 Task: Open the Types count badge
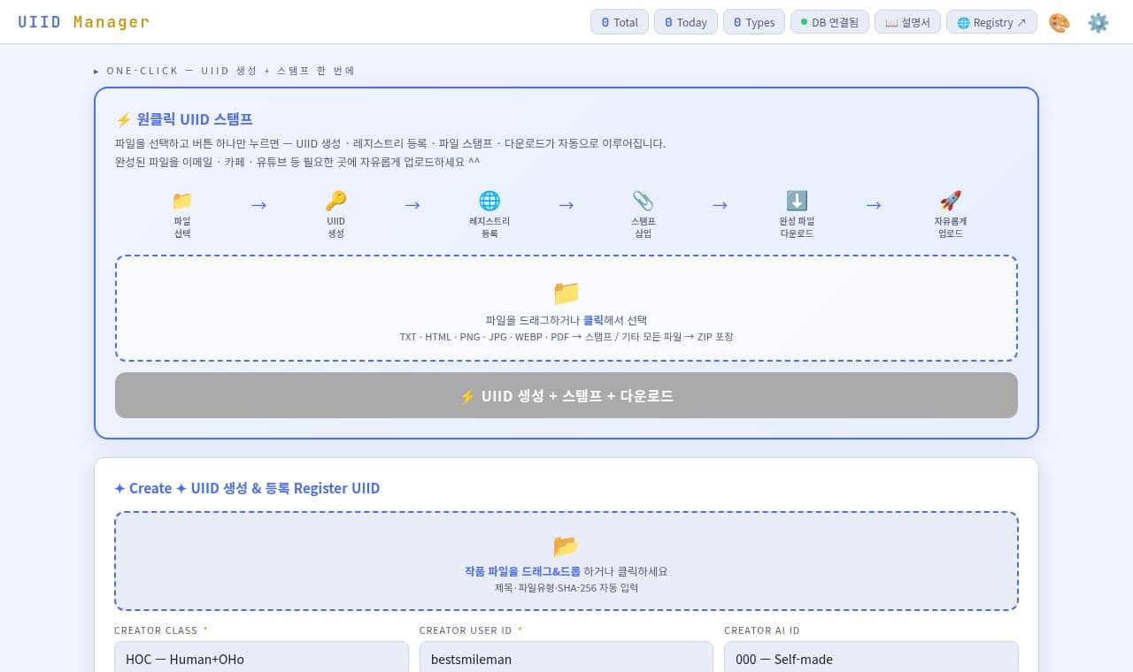754,22
